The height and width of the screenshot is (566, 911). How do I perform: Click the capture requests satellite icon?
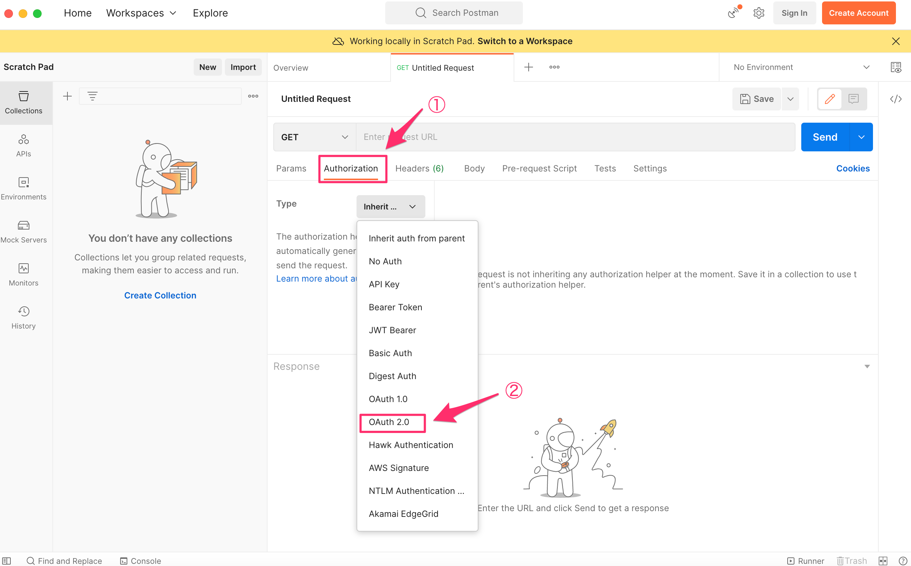click(x=734, y=12)
